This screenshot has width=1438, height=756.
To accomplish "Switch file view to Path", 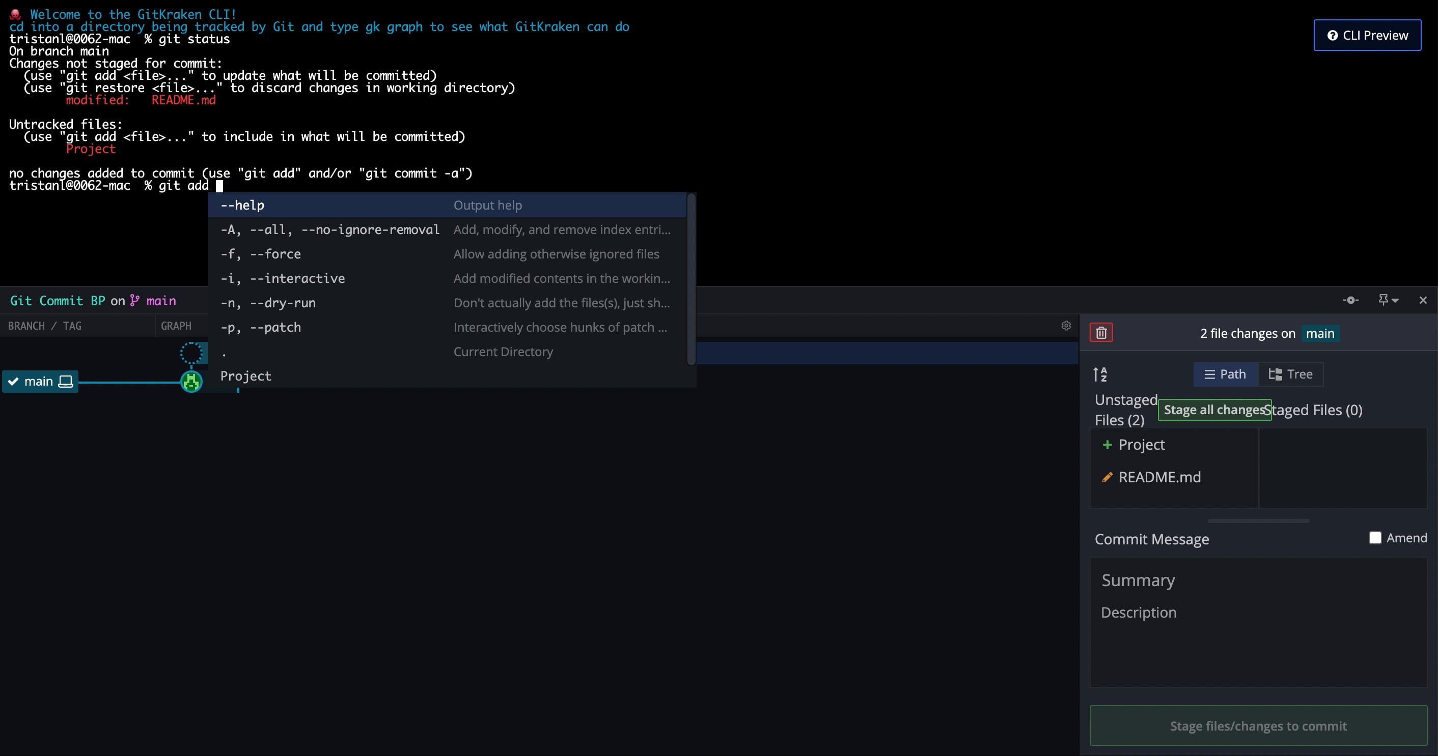I will [x=1225, y=374].
